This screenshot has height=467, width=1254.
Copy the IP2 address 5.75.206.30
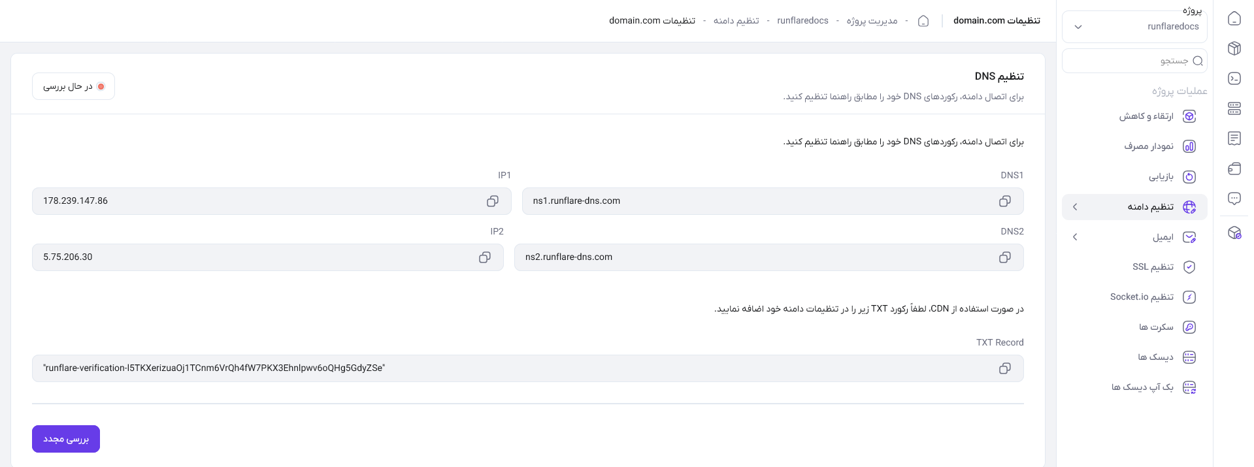(485, 257)
